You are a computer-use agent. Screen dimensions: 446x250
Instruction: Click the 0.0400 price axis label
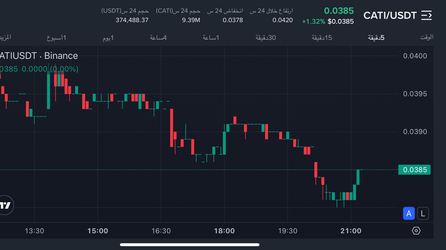tap(415, 56)
